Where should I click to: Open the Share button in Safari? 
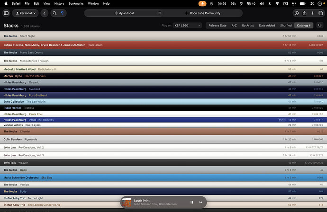(x=304, y=13)
